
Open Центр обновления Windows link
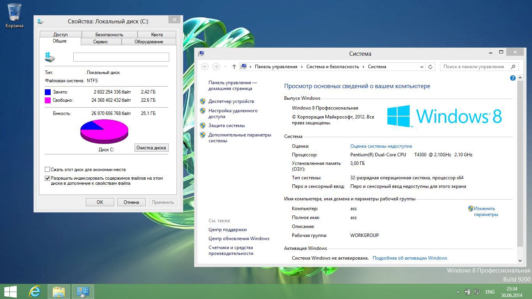click(x=239, y=239)
